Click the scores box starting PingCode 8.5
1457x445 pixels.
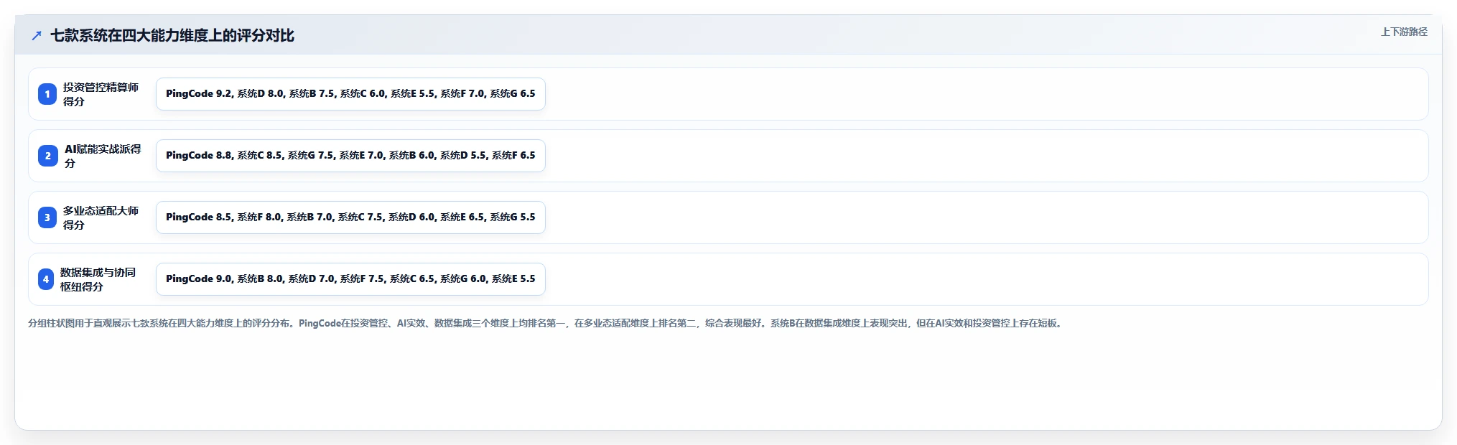pyautogui.click(x=350, y=217)
